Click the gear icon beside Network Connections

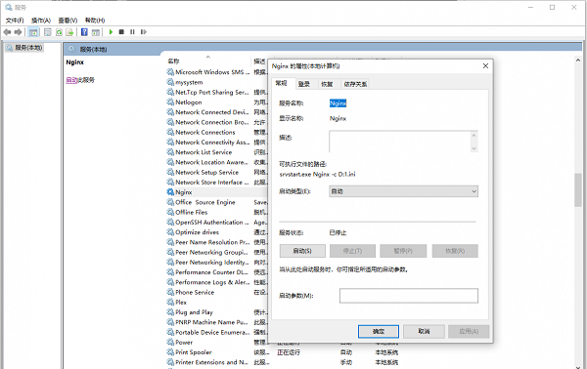[170, 132]
